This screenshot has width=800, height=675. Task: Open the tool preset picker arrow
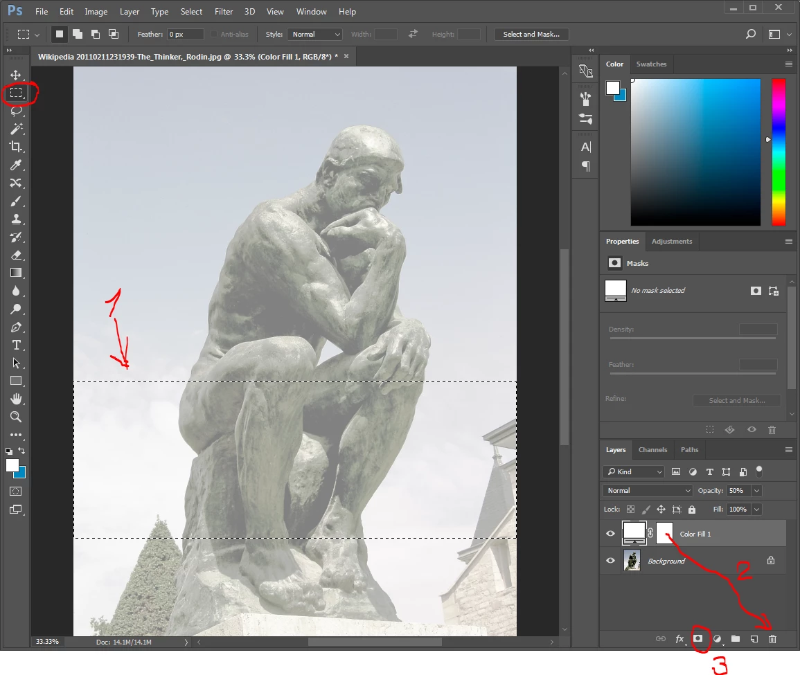point(37,35)
